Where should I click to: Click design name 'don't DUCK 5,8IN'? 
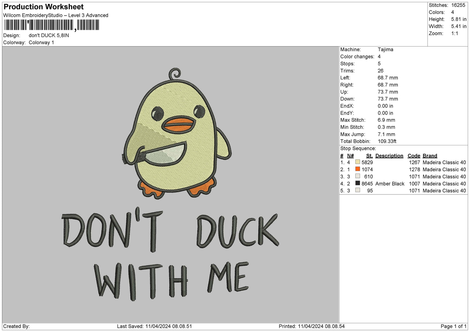tap(49, 35)
